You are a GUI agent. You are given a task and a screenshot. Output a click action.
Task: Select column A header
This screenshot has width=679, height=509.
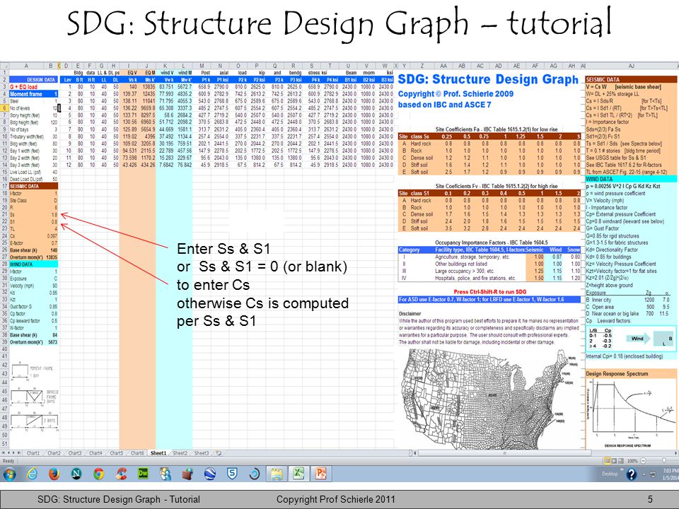tap(26, 66)
